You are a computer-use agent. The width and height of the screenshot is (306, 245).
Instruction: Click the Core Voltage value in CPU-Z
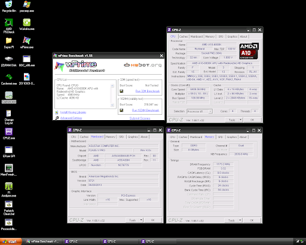(228, 57)
